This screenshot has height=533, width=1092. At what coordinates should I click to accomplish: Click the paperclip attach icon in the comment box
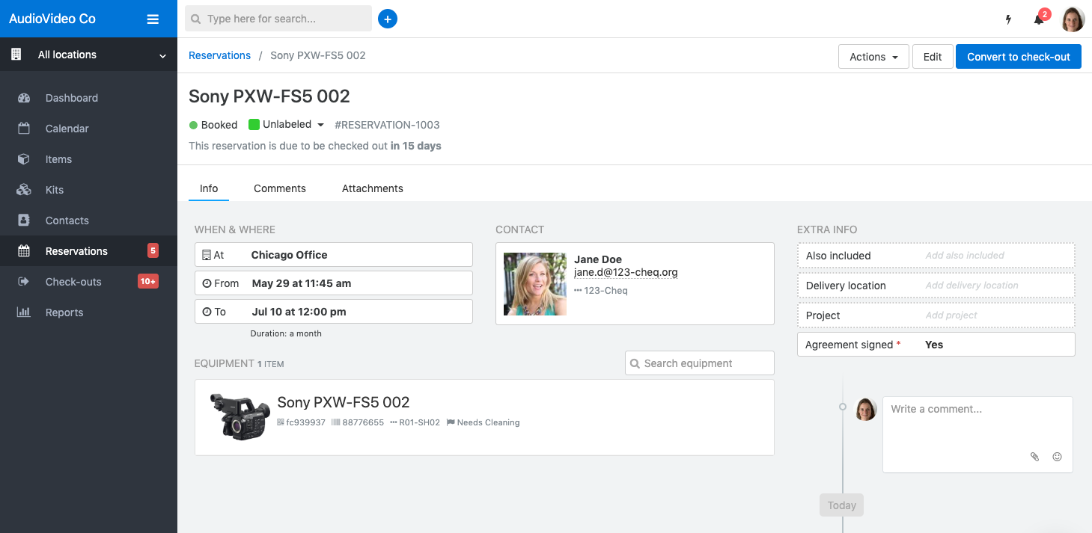[x=1035, y=457]
